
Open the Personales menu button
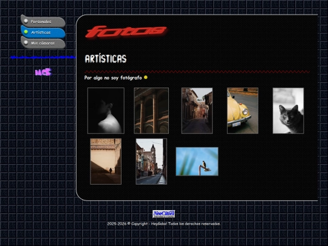pos(43,21)
